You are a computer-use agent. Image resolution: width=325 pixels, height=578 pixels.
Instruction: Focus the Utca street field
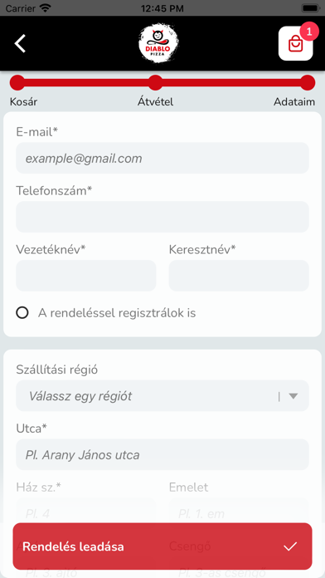click(162, 454)
